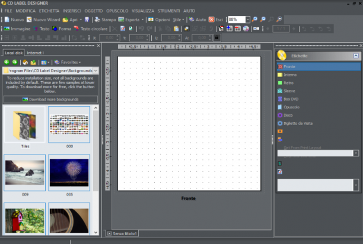Click the padlock lock icon
This screenshot has height=244, width=363.
point(217,37)
